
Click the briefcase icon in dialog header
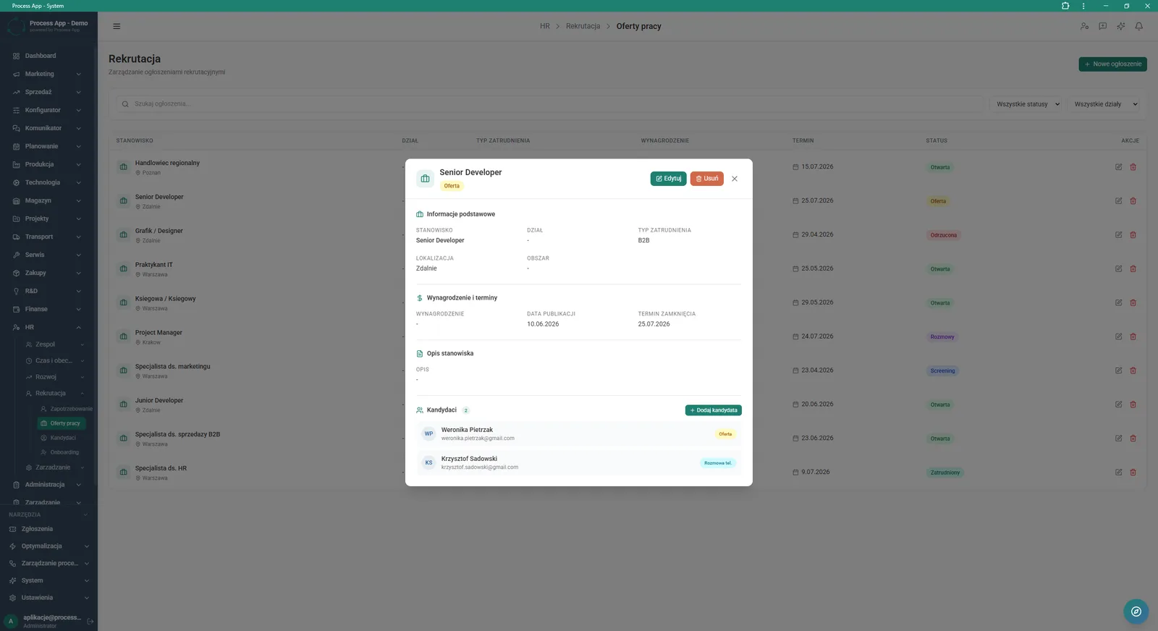[x=425, y=179]
